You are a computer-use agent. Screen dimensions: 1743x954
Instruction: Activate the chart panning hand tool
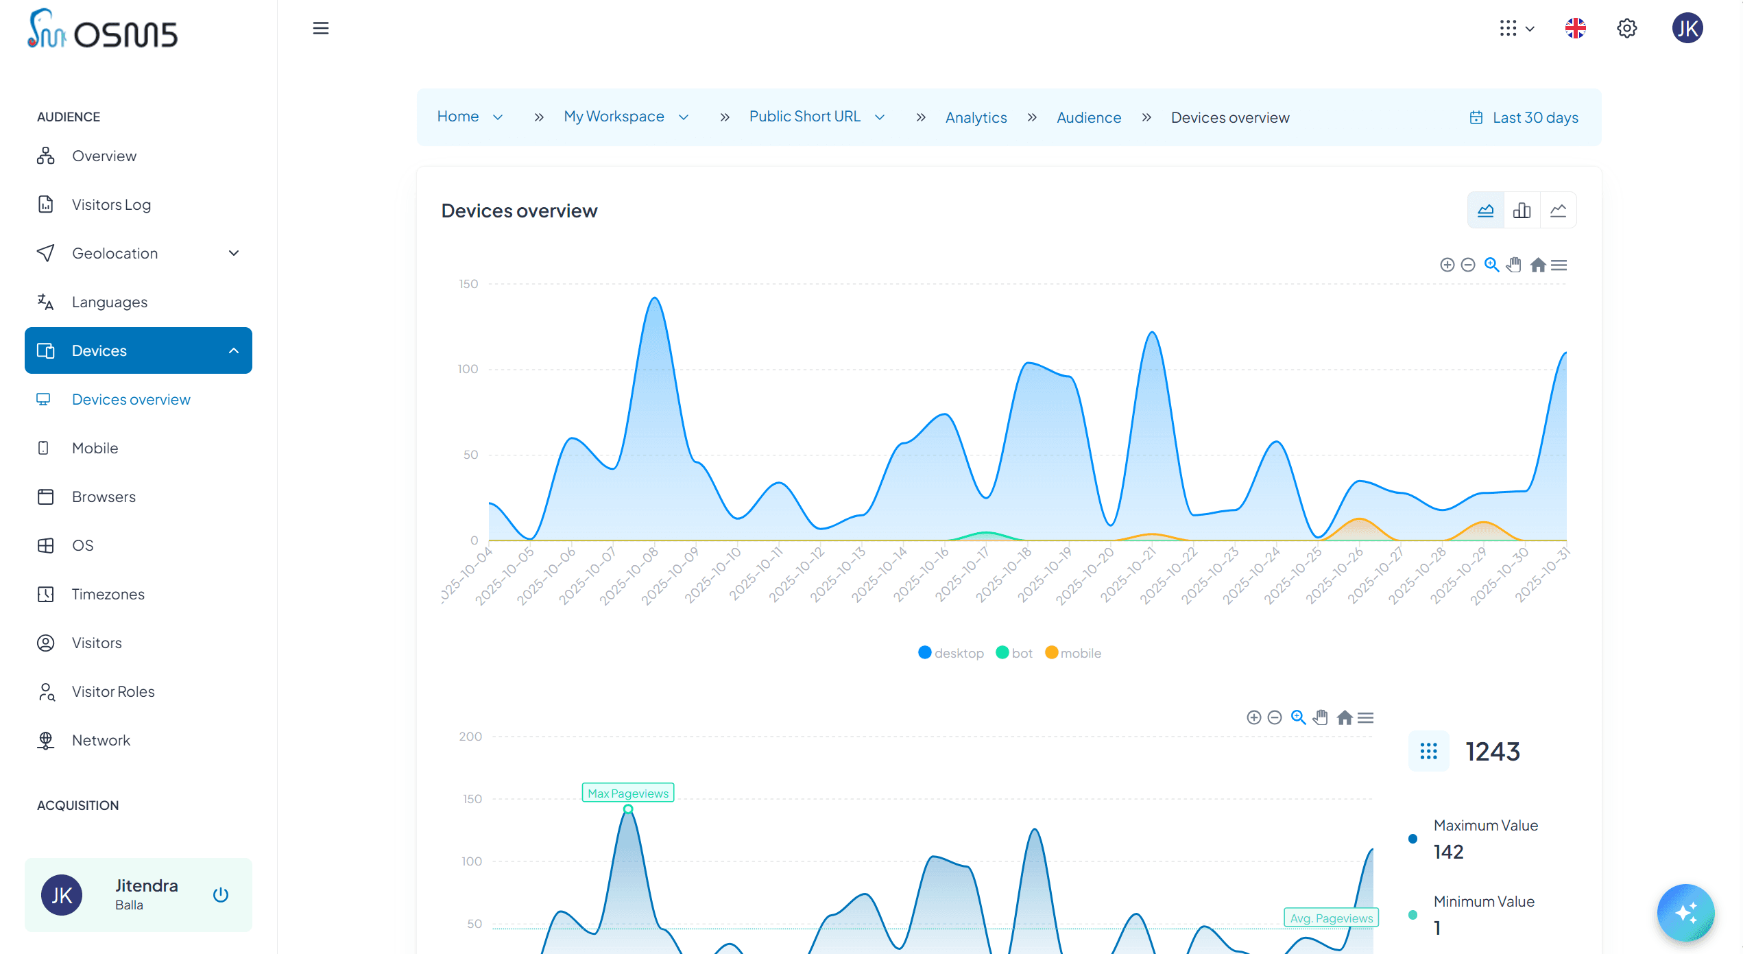coord(1515,265)
